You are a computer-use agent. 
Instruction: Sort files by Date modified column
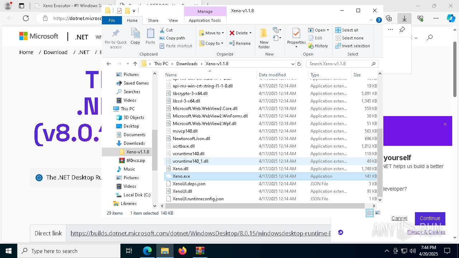coord(282,75)
